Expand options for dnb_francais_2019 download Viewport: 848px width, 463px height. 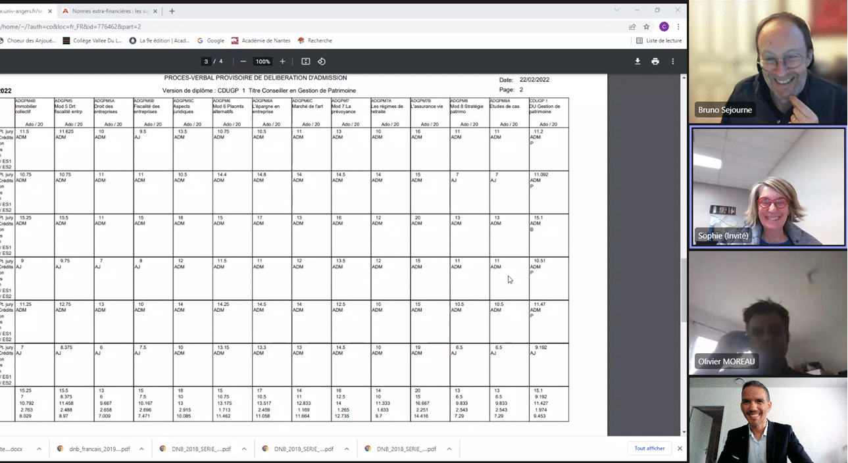[141, 449]
